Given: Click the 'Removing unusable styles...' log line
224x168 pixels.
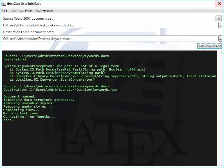Looking at the screenshot, I should (31, 103).
